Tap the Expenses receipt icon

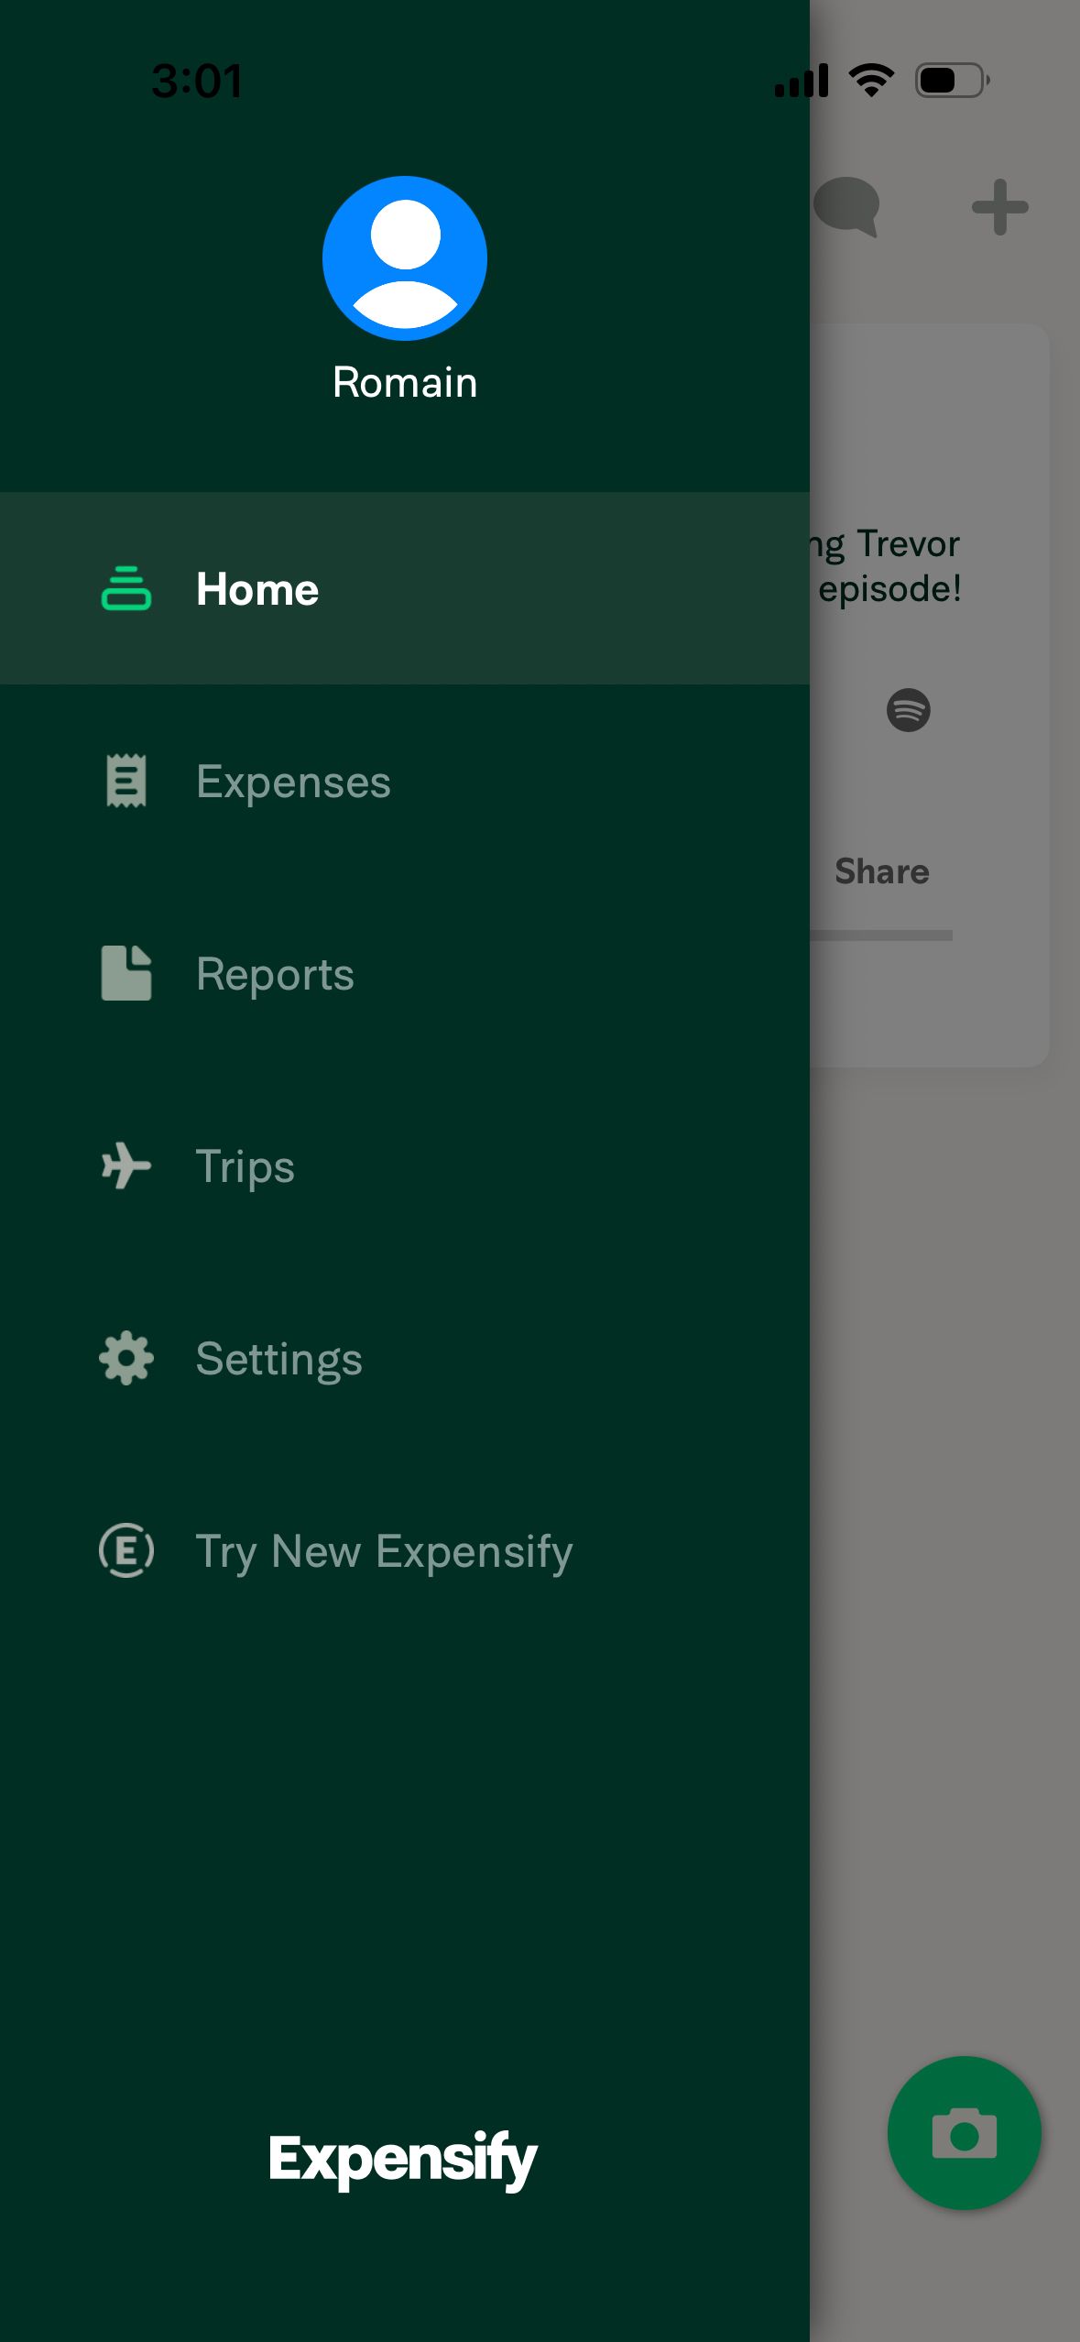pos(126,782)
